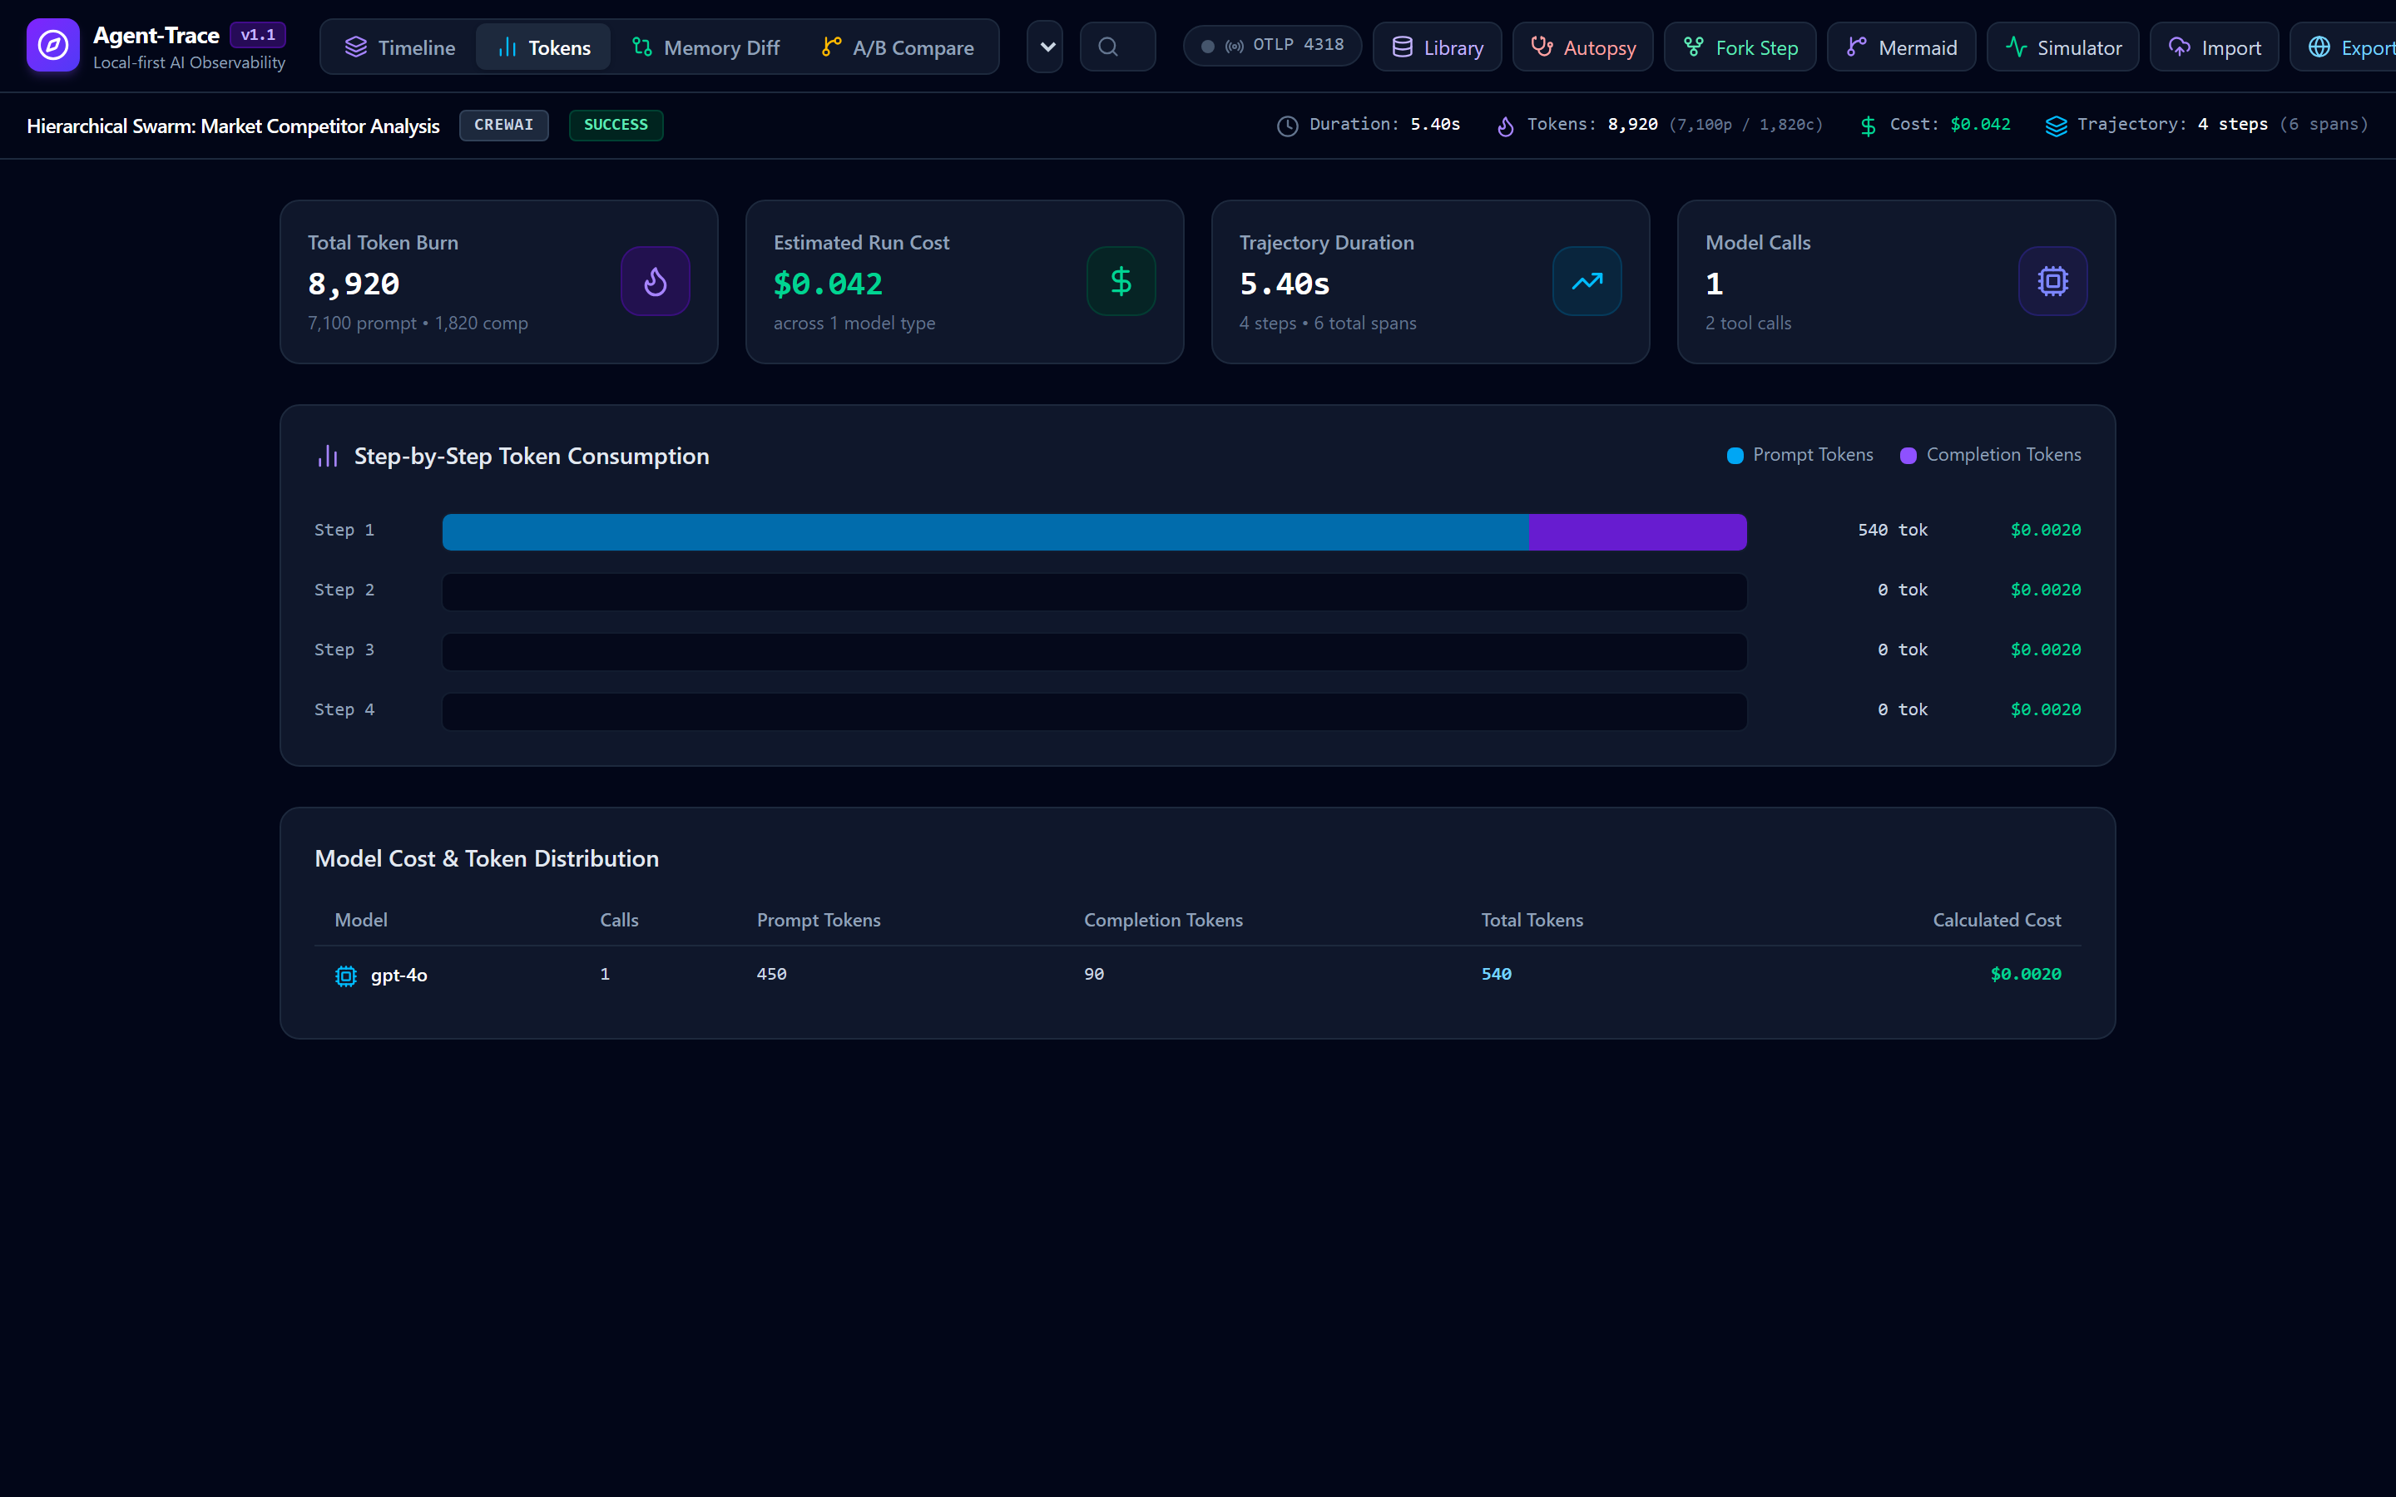Click the Memory Diff compare icon
Screen dimensions: 2396x1497
coord(642,47)
